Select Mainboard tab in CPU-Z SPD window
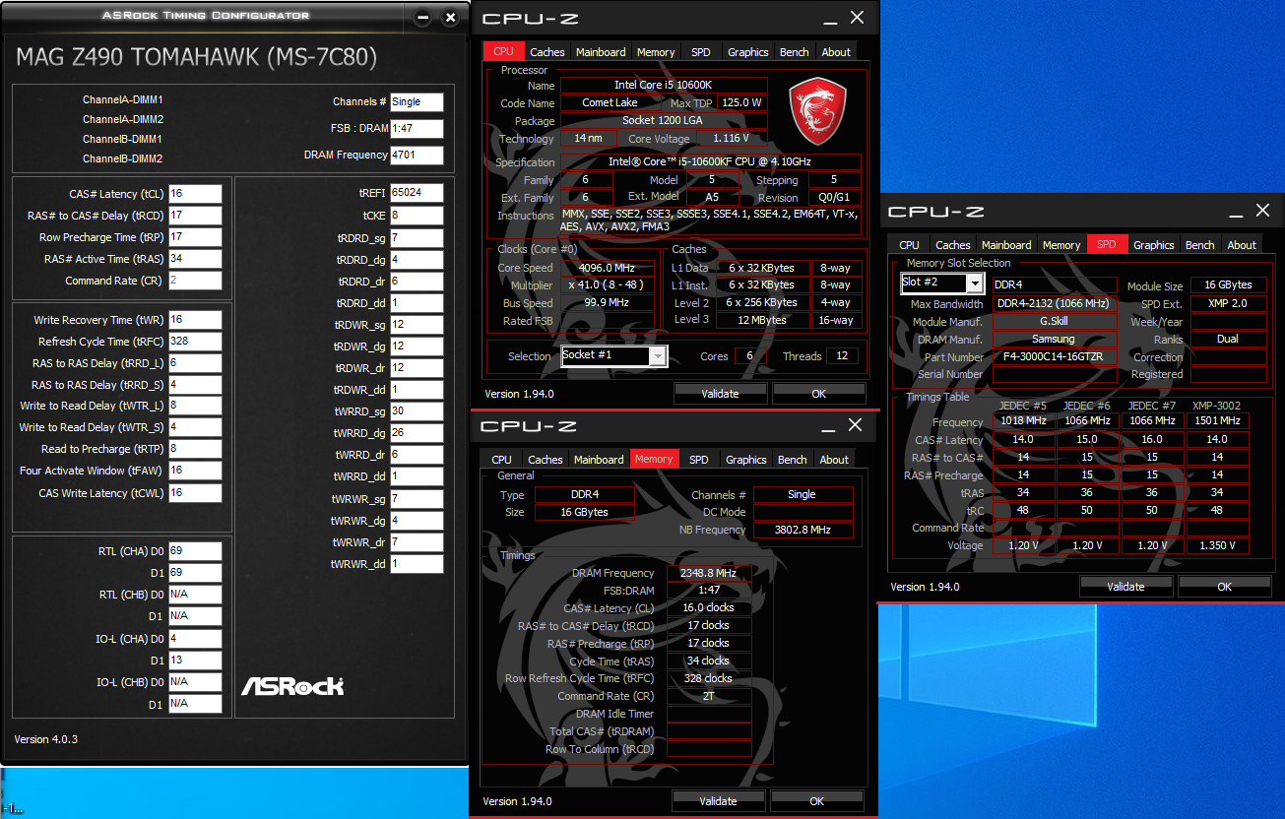The height and width of the screenshot is (819, 1285). (x=1006, y=245)
